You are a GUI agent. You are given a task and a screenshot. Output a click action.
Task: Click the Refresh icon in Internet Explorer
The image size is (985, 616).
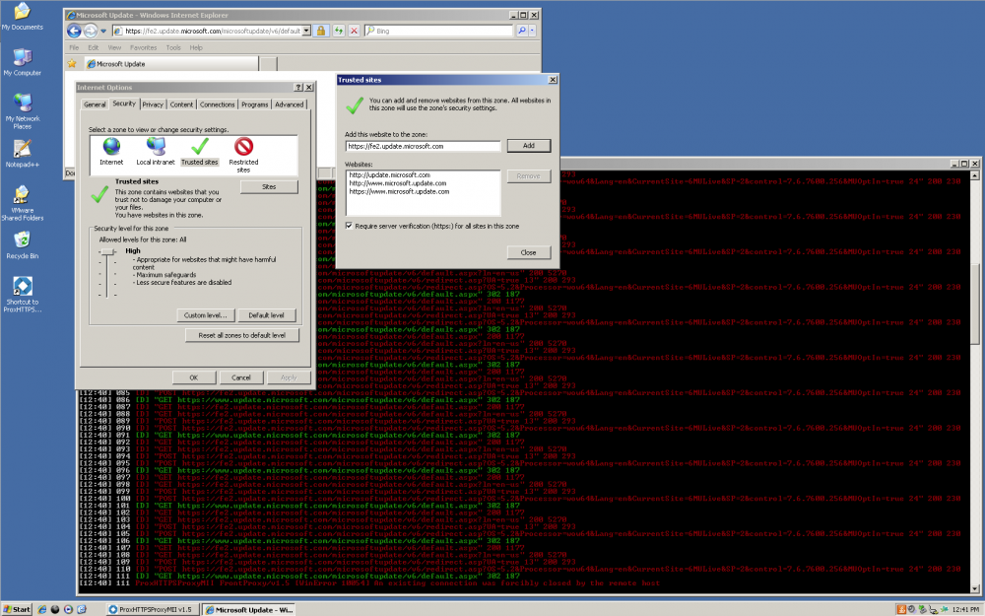click(340, 31)
